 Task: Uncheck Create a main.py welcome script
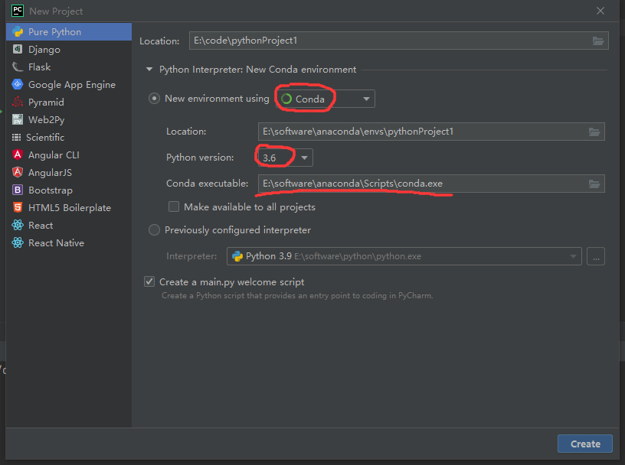tap(149, 282)
